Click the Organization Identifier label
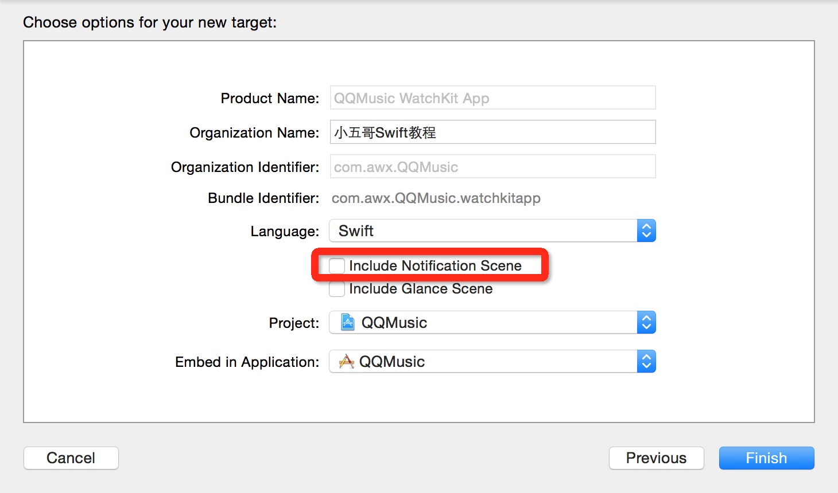Viewport: 838px width, 493px height. coord(245,167)
